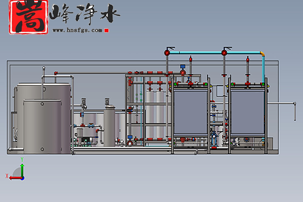Open the www.hnsfgs.com website link
Screen dimensions: 303x202
78,30
